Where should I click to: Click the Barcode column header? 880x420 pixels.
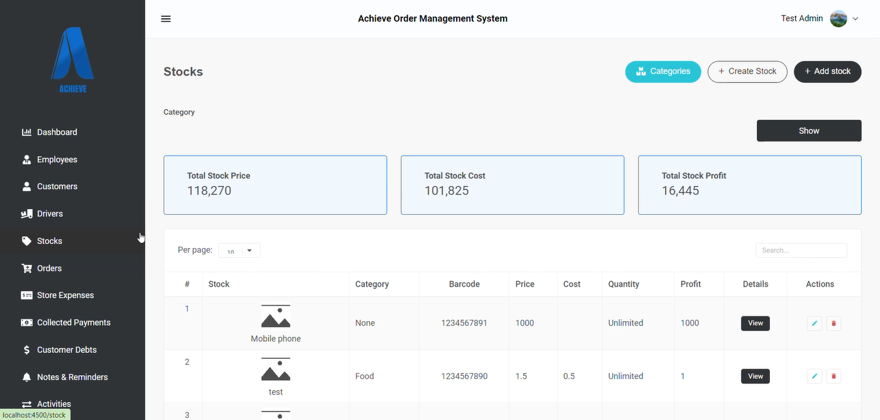(x=464, y=284)
